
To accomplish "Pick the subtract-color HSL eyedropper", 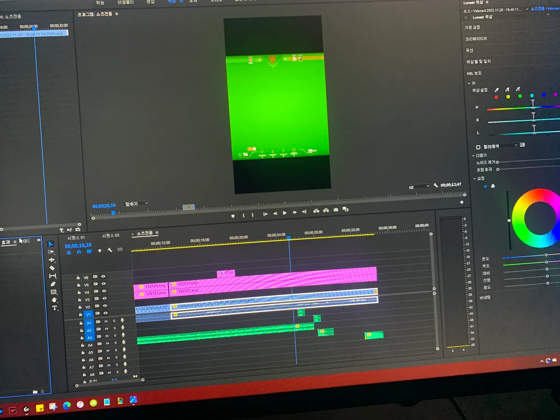I will (518, 89).
